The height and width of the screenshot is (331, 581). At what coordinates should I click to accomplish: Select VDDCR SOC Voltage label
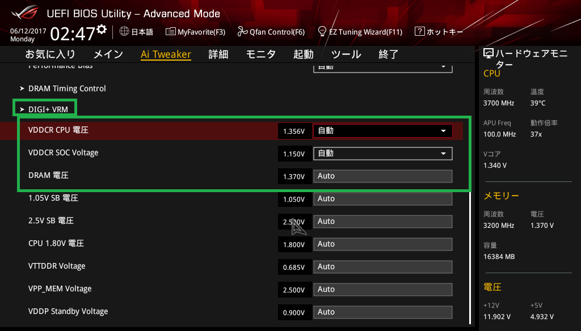point(64,152)
